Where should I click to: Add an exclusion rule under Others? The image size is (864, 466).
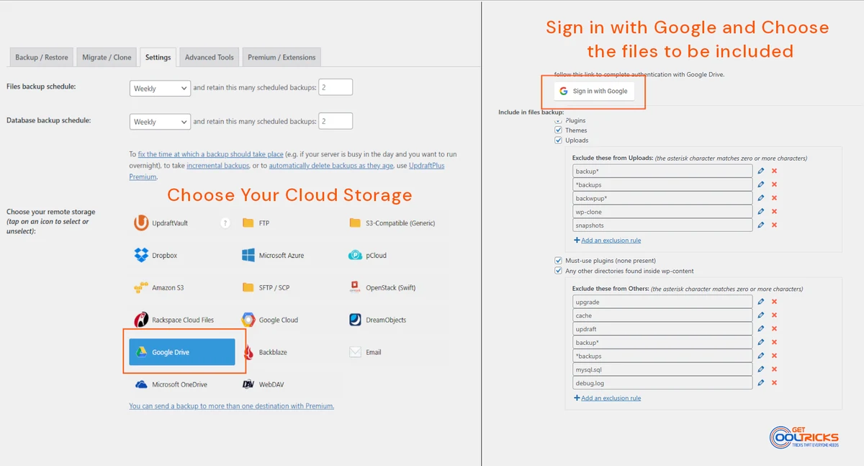click(607, 398)
